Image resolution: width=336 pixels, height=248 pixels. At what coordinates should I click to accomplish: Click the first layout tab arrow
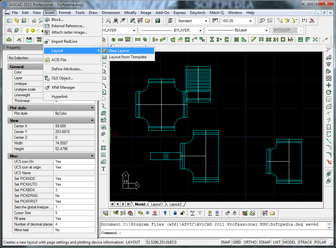pyautogui.click(x=112, y=204)
